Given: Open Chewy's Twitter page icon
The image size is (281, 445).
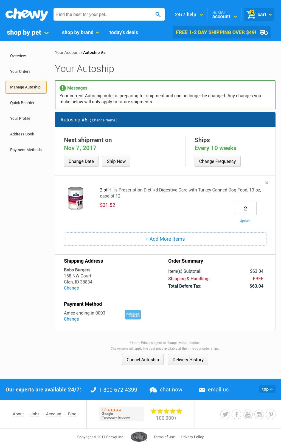Looking at the screenshot, I should [225, 414].
